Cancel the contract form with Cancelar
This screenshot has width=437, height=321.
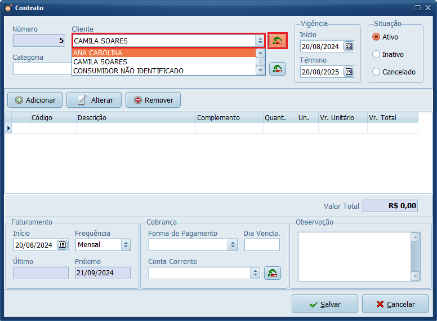coord(395,304)
